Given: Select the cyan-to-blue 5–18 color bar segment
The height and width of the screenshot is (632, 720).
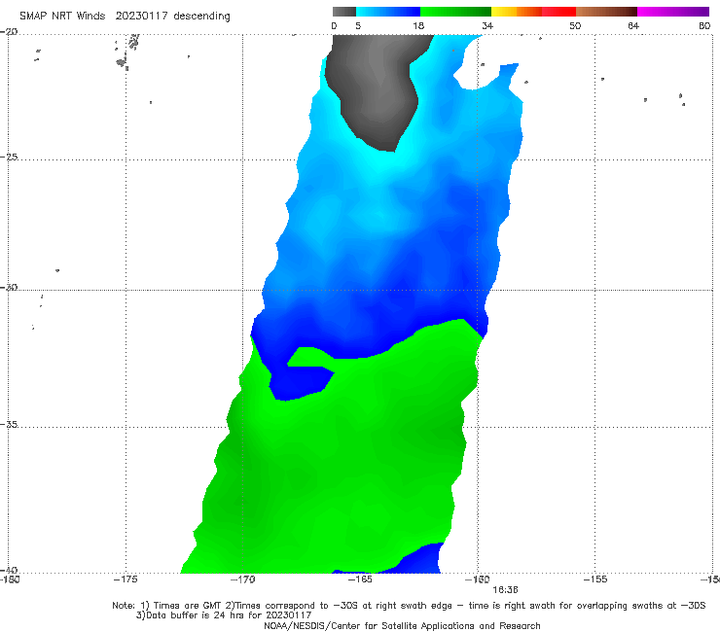Looking at the screenshot, I should (x=388, y=12).
